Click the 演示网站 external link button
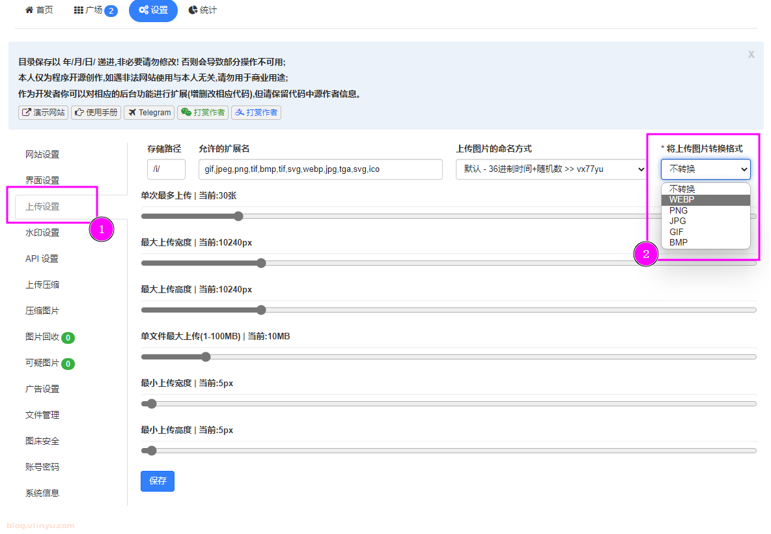The height and width of the screenshot is (534, 771). pos(44,113)
